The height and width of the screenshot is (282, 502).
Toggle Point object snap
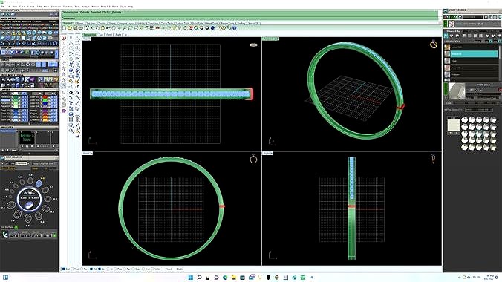[82, 269]
